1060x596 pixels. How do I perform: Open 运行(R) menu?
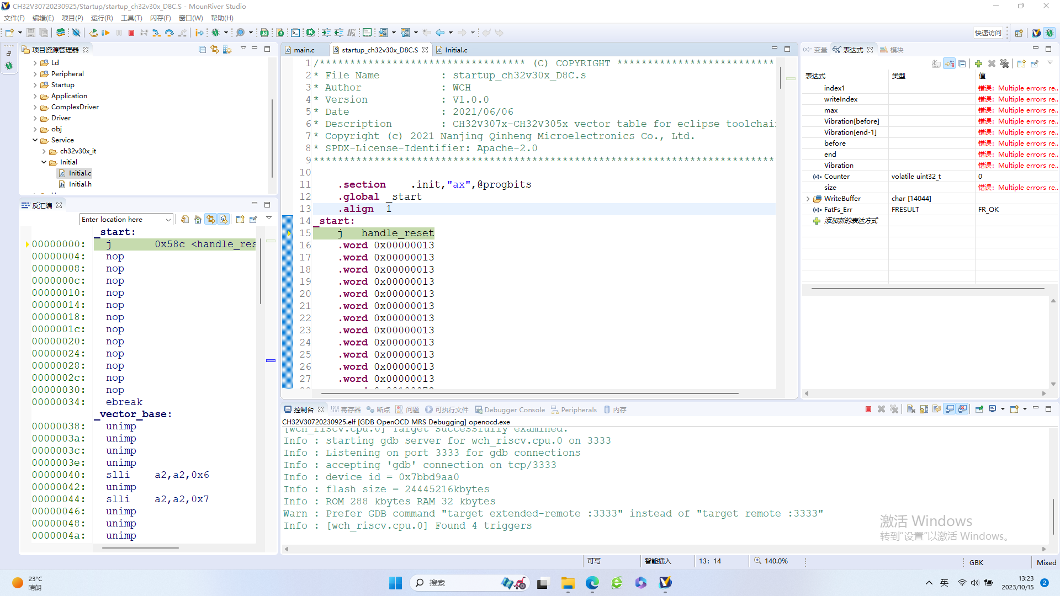point(102,18)
